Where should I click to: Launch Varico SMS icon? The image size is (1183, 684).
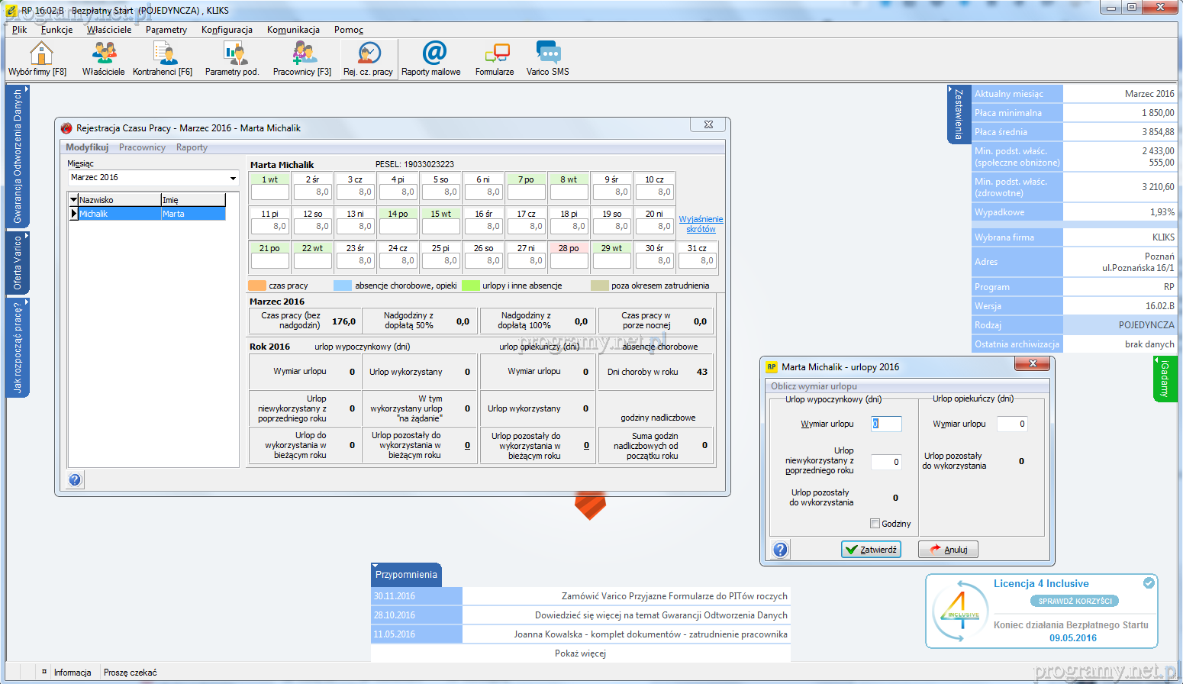click(x=547, y=53)
